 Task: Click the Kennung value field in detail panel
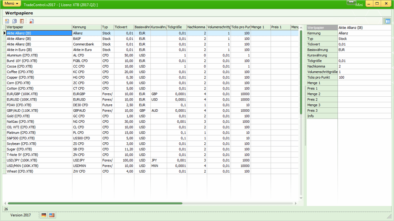click(x=364, y=33)
